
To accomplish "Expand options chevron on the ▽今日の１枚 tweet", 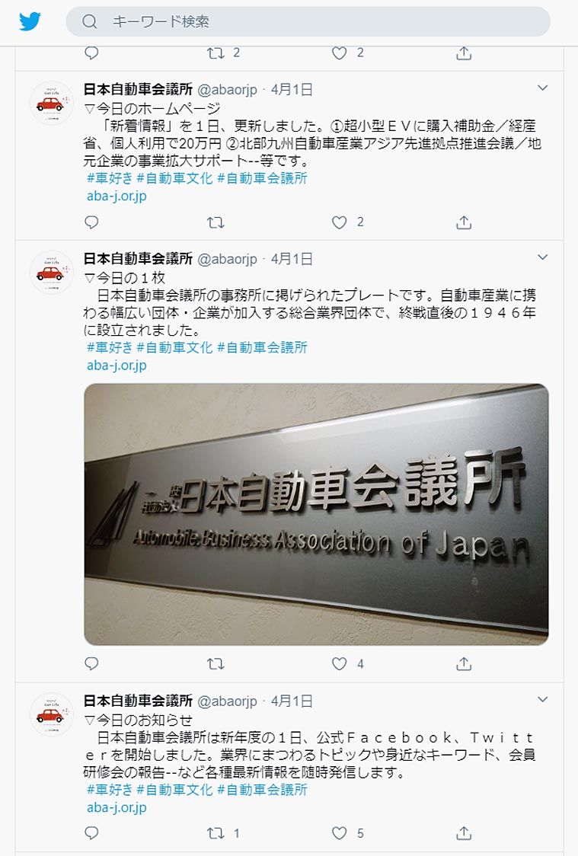I will point(542,257).
